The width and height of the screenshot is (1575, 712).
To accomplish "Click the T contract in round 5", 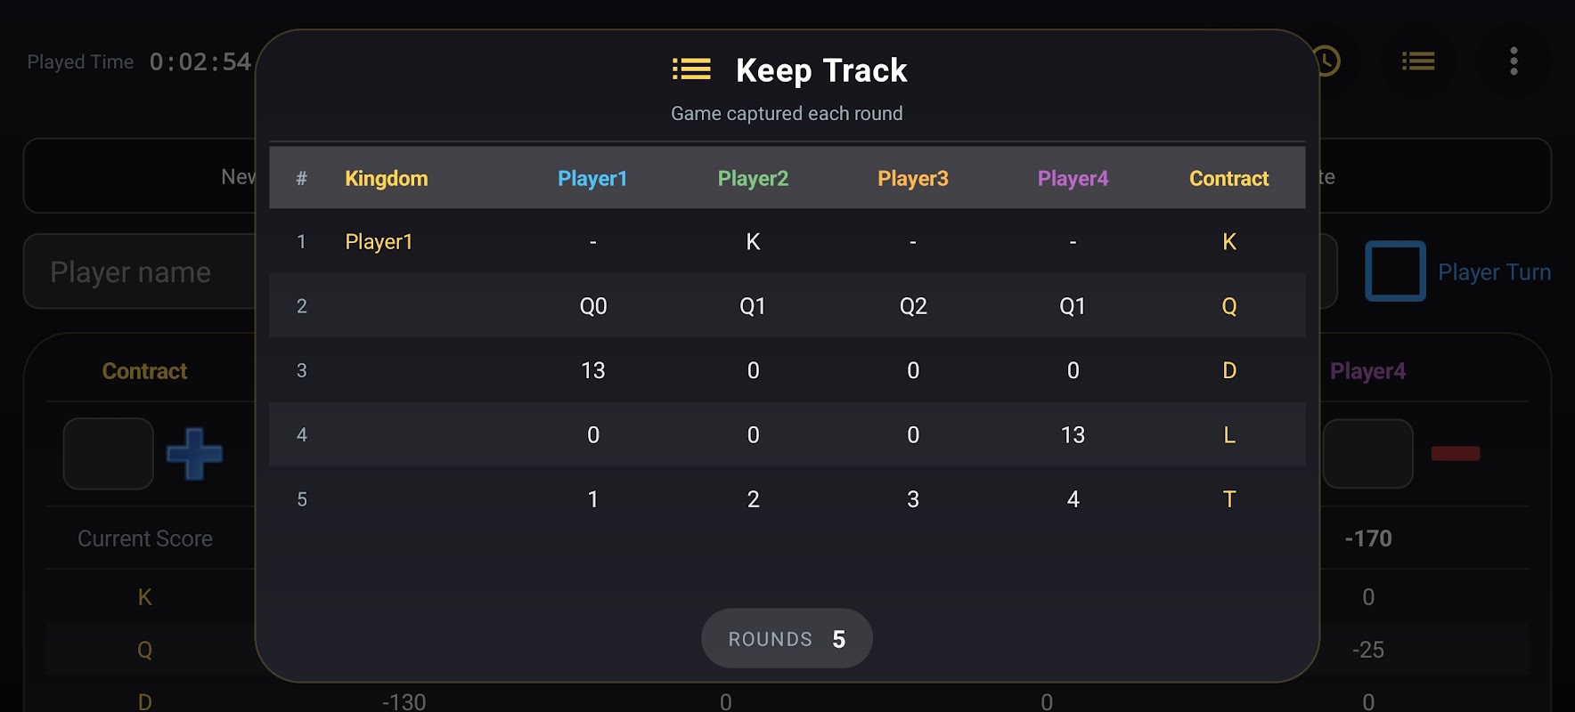I will [x=1229, y=499].
